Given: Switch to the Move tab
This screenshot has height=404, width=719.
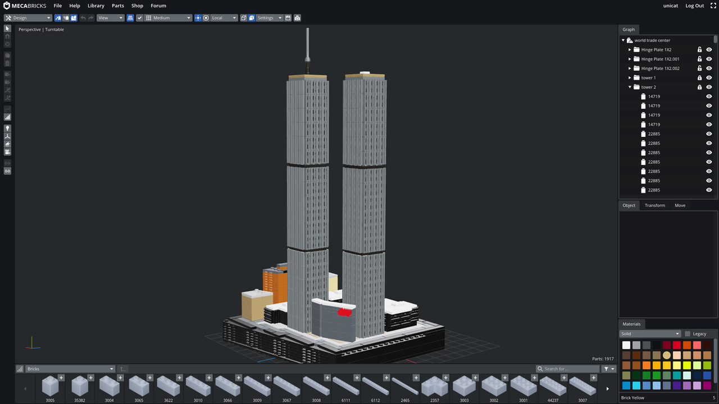Looking at the screenshot, I should (x=680, y=205).
